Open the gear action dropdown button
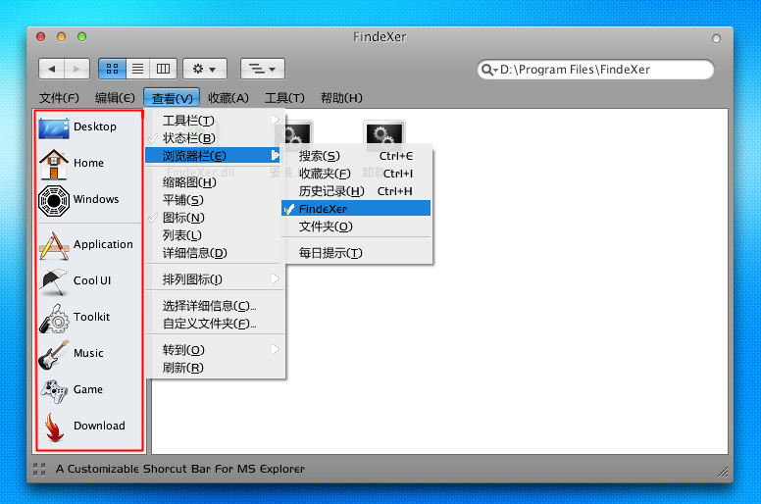 [x=205, y=69]
